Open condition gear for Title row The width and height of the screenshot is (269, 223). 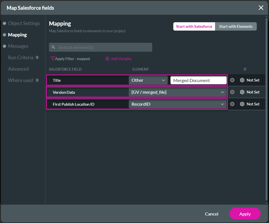[x=242, y=80]
